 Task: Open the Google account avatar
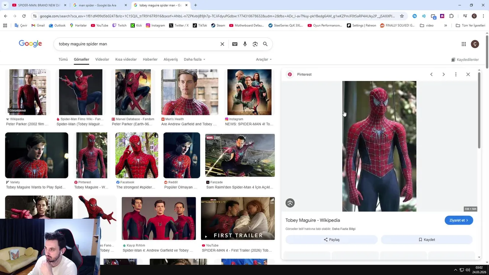475,44
